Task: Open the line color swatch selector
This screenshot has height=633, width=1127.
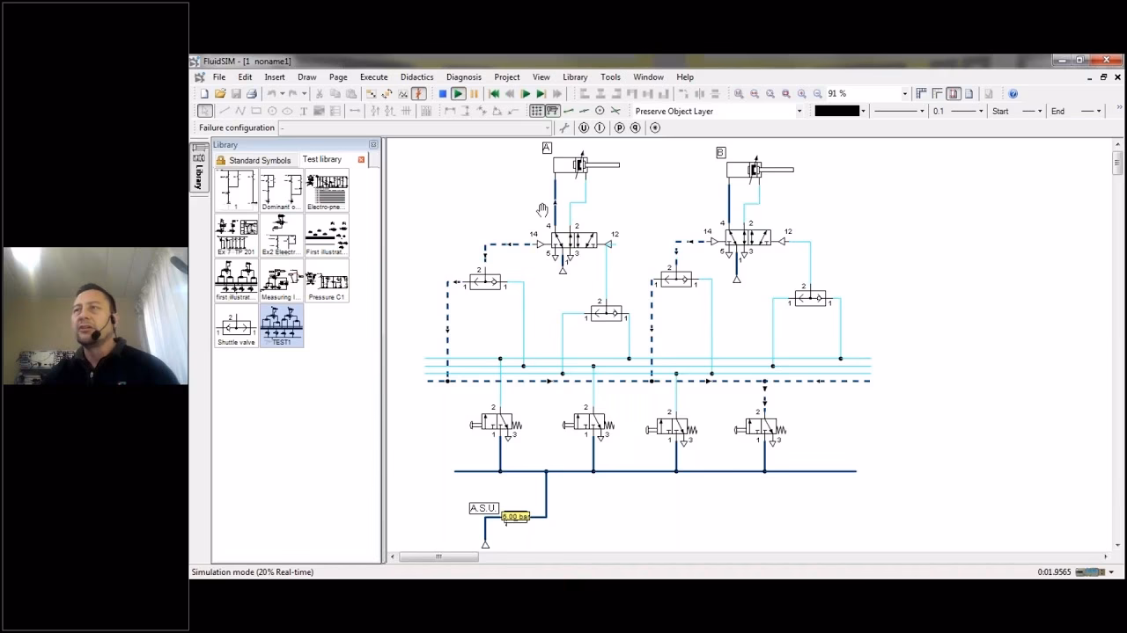Action: click(836, 111)
